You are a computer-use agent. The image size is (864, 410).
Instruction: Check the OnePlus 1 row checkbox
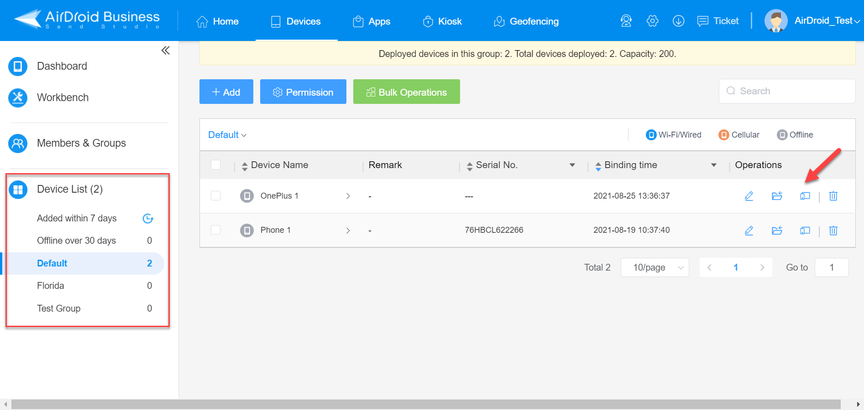tap(216, 196)
